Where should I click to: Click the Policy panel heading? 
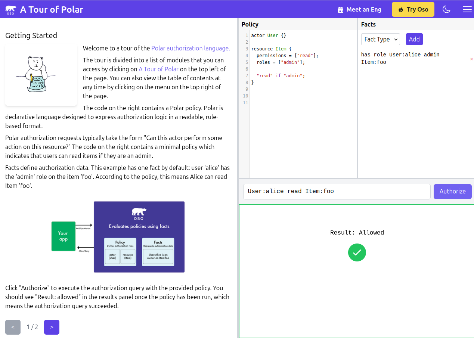[250, 24]
